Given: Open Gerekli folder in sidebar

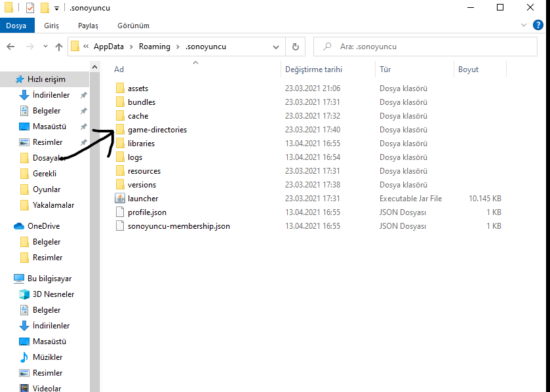Looking at the screenshot, I should click(x=38, y=174).
